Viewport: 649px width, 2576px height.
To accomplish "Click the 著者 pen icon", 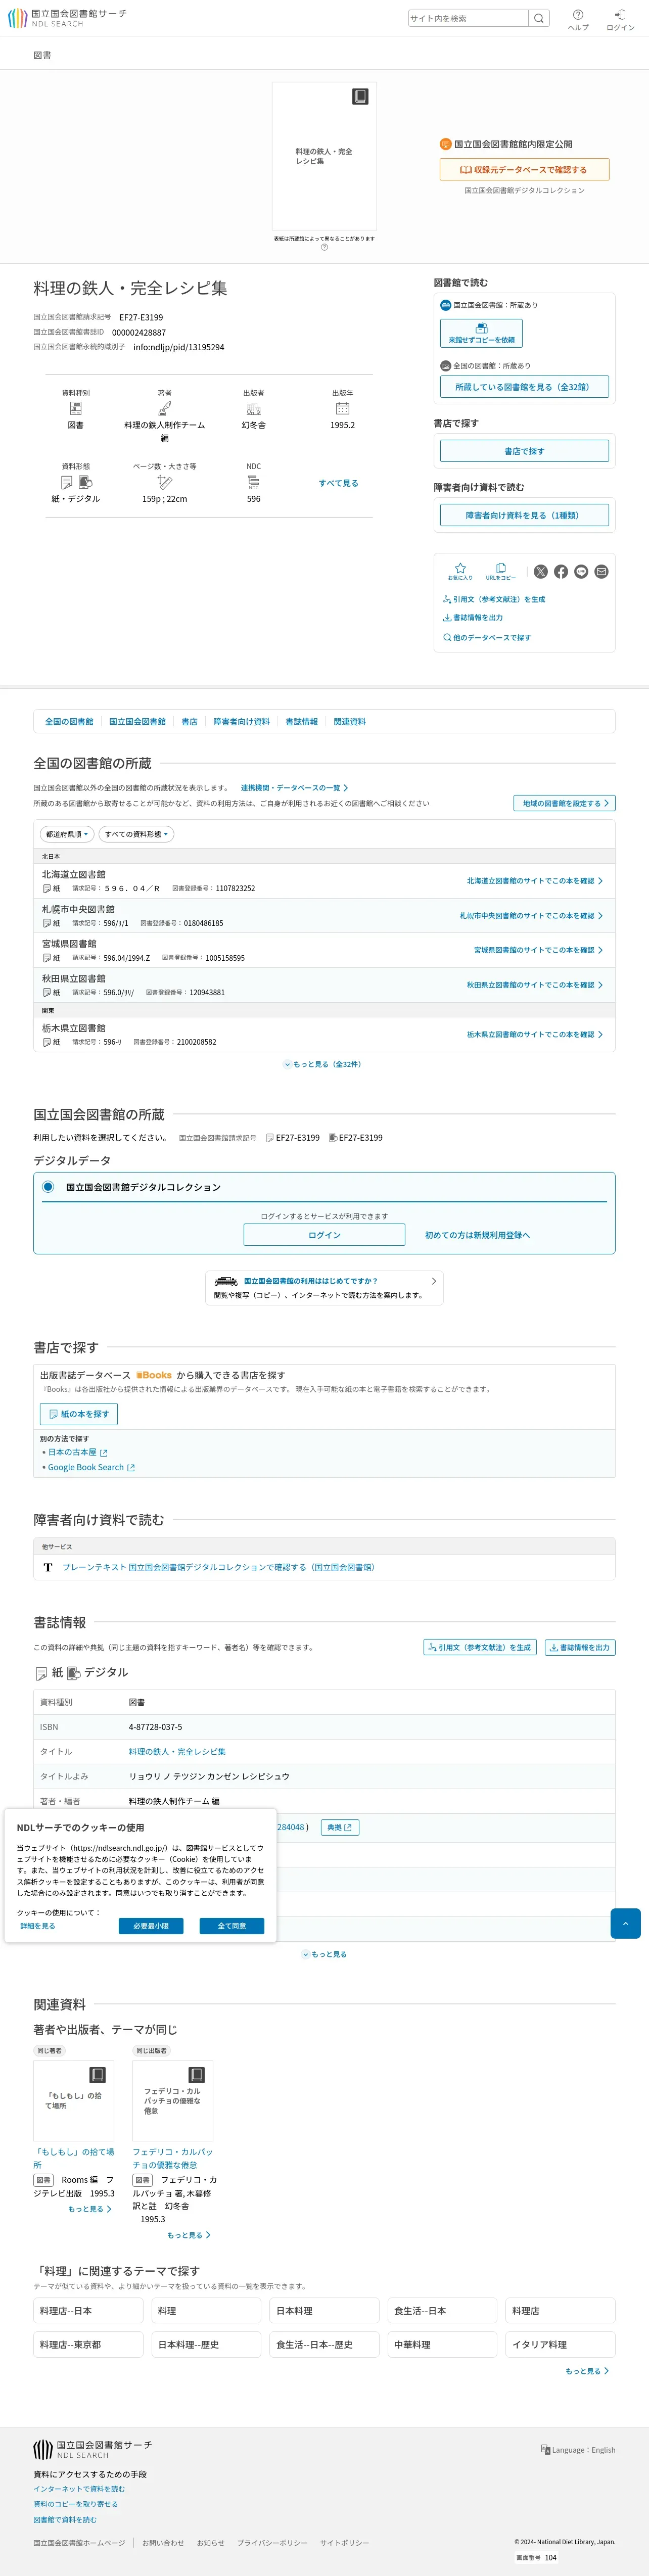I will [x=165, y=409].
